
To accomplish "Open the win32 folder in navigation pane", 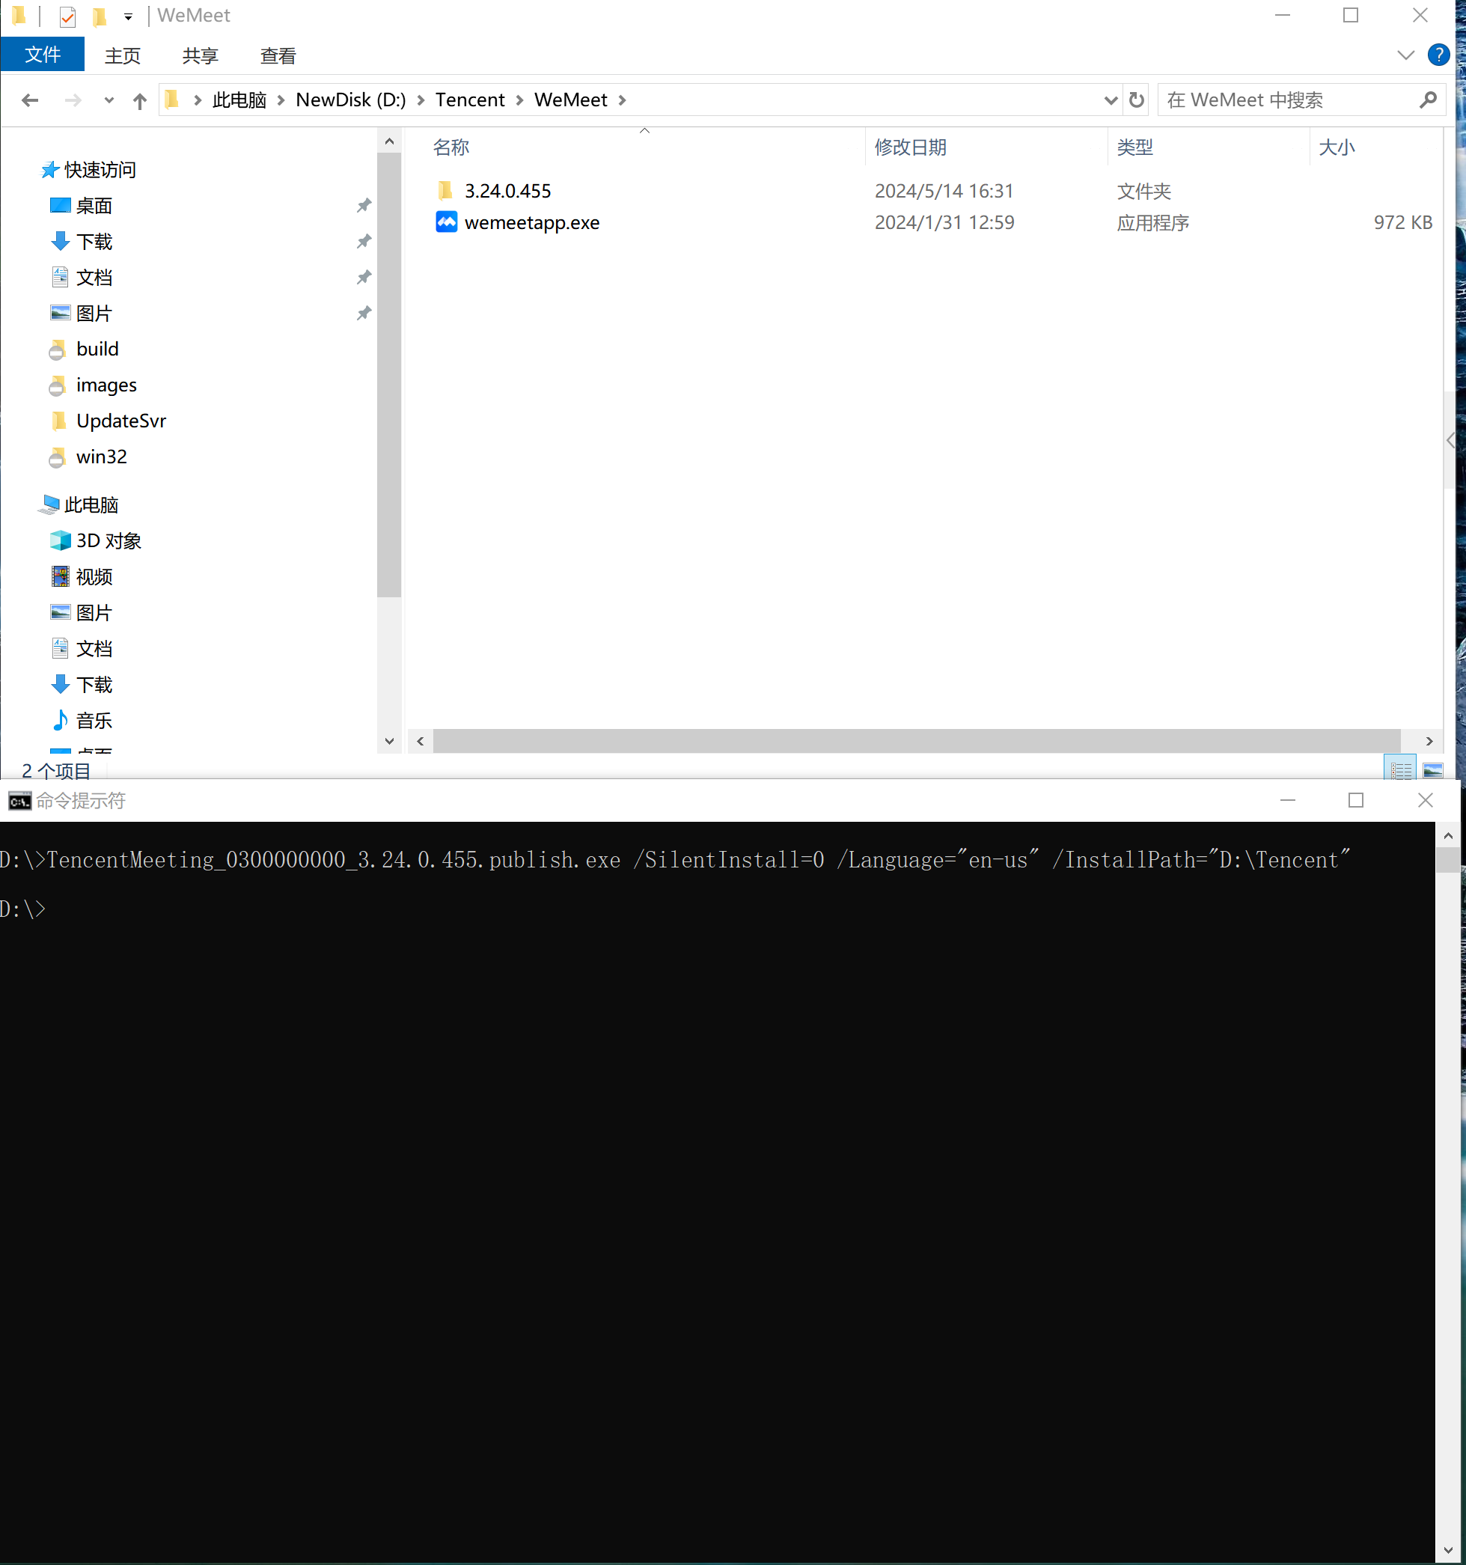I will point(101,457).
